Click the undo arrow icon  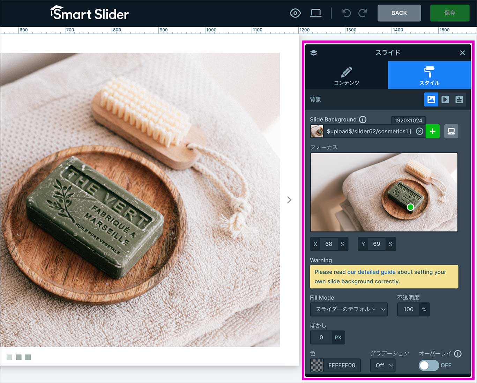tap(346, 13)
